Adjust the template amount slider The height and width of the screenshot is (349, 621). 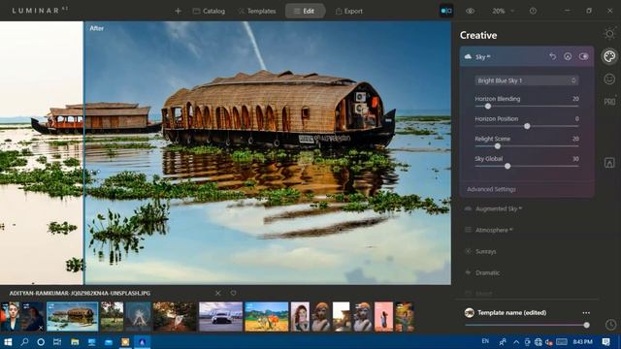pos(586,325)
